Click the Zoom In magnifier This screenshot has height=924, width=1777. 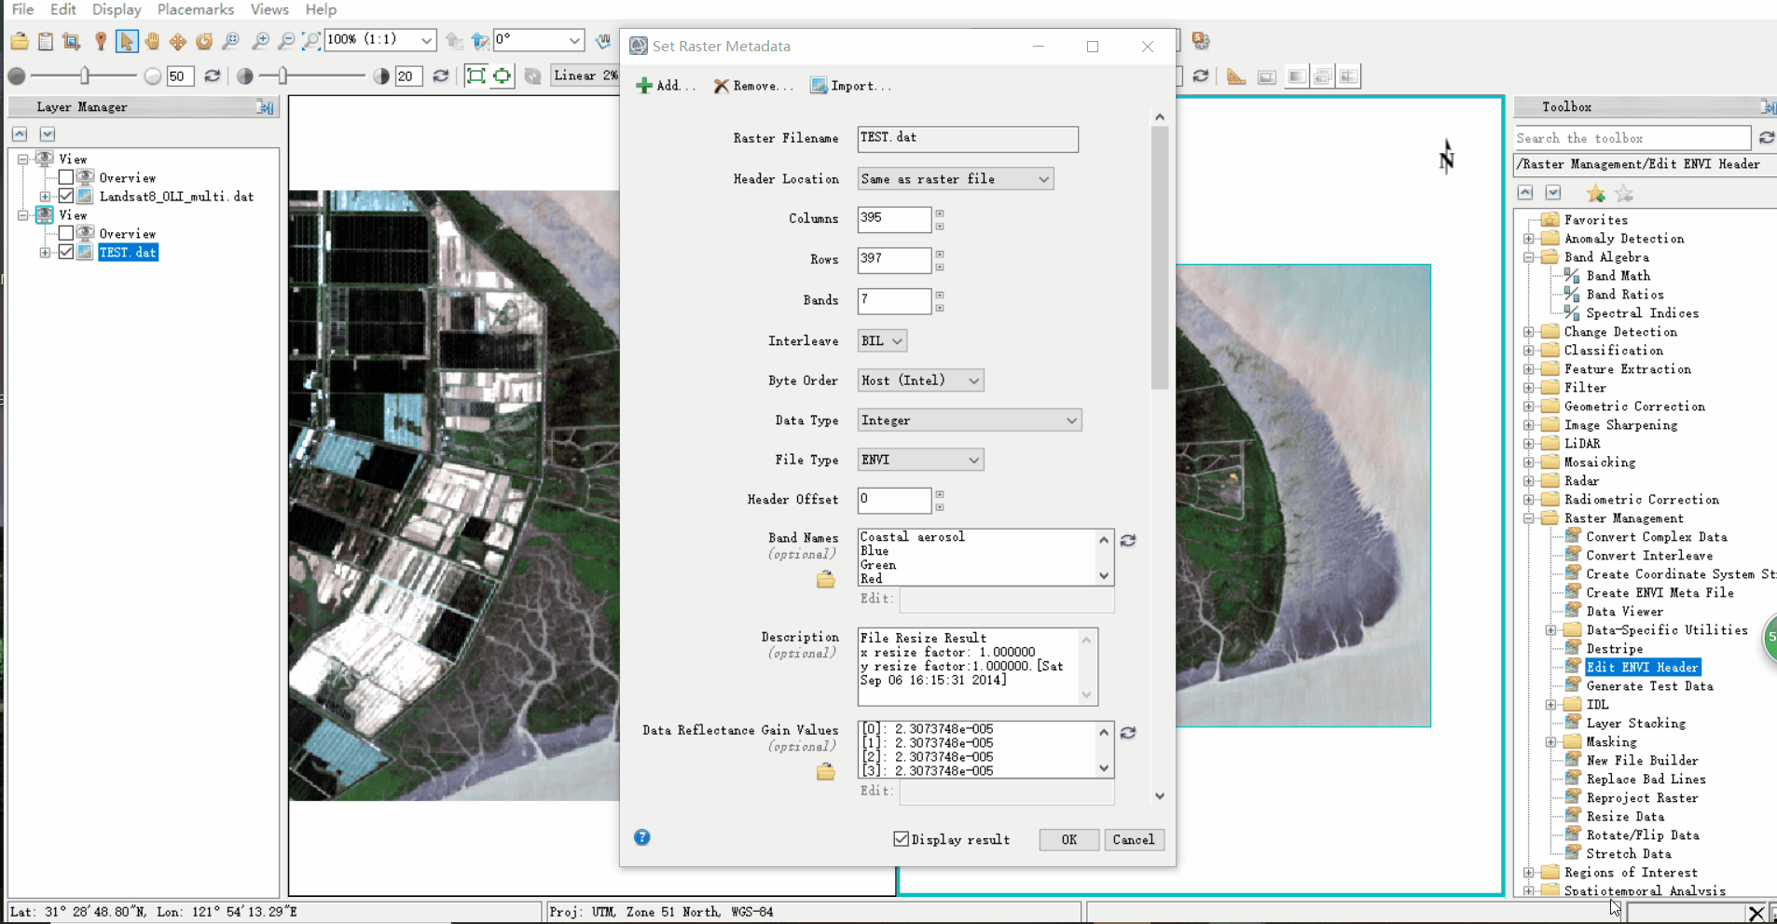point(261,41)
